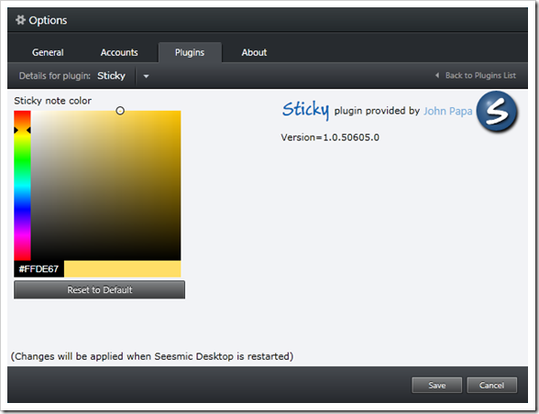The width and height of the screenshot is (539, 414).
Task: Open the plugin selector dropdown arrow
Action: click(146, 76)
